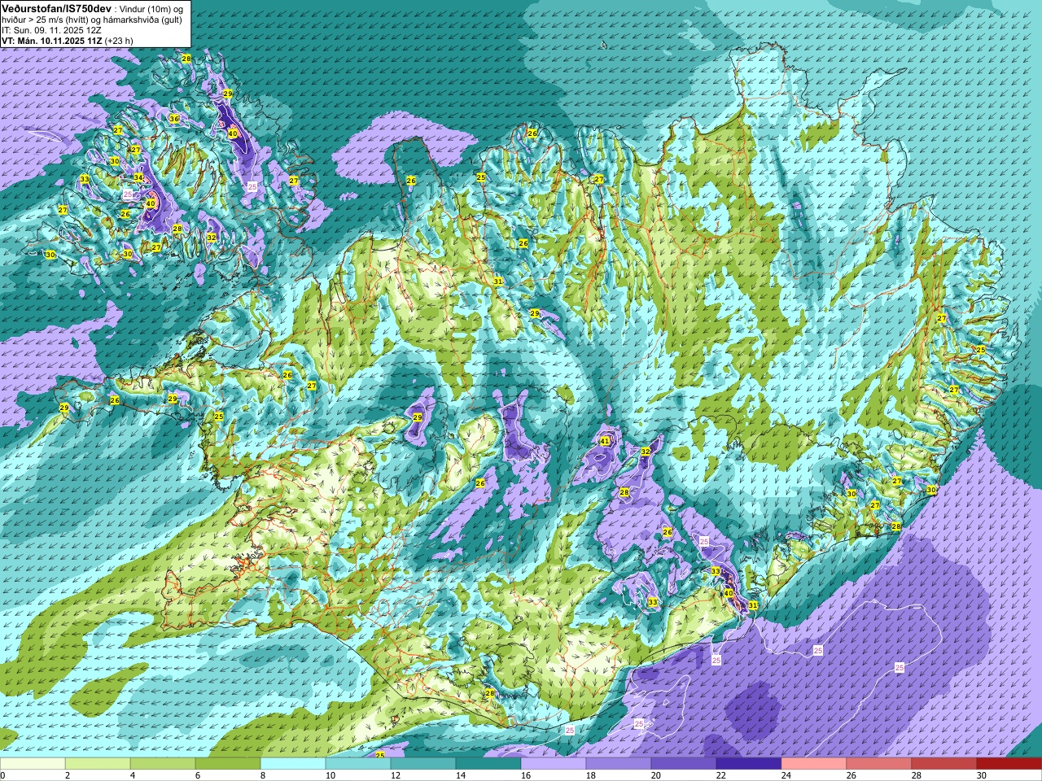Click the legend scale number '8'
The image size is (1042, 781).
click(263, 775)
